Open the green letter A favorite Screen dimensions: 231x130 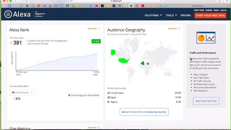click(27, 6)
